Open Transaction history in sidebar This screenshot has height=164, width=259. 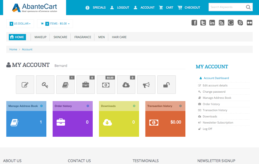coord(215,110)
